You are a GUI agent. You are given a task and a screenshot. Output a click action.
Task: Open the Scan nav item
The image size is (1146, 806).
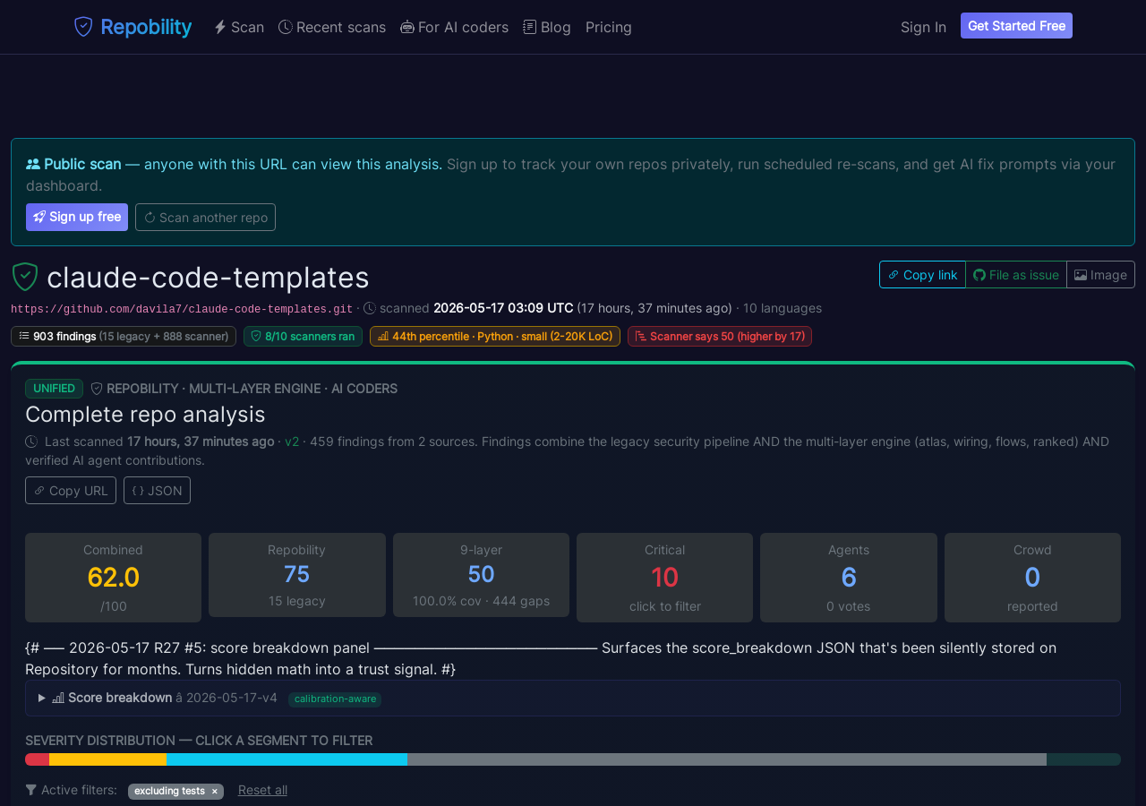tap(239, 27)
